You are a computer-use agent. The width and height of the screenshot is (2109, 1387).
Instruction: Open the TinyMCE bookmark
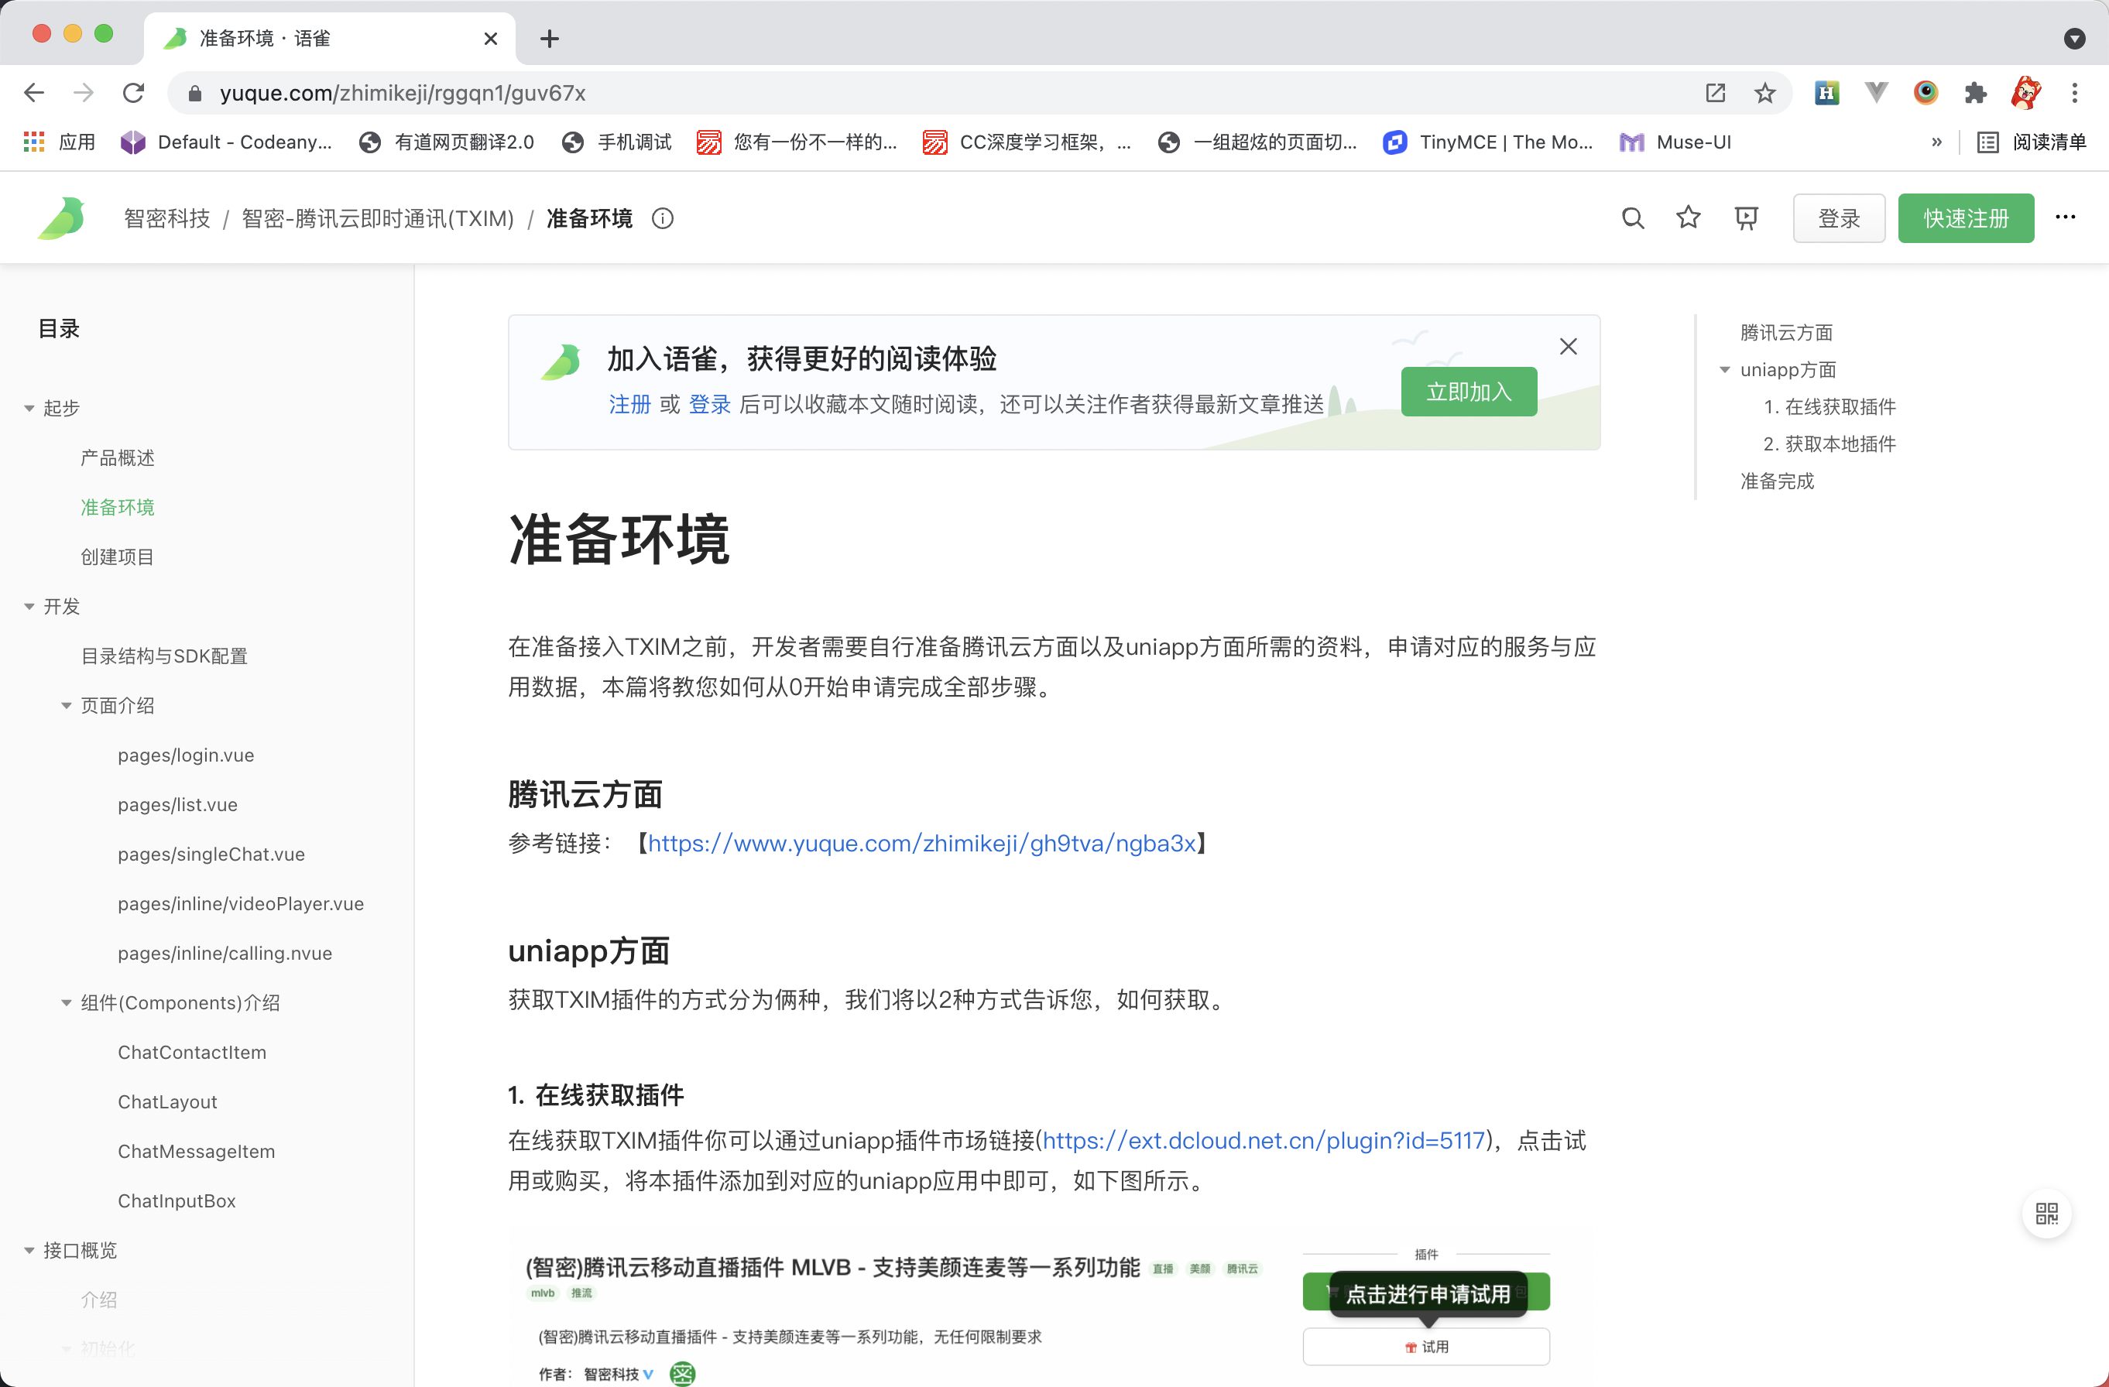coord(1489,142)
